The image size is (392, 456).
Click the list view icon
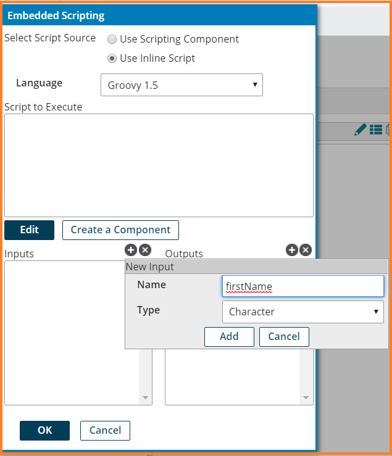375,130
